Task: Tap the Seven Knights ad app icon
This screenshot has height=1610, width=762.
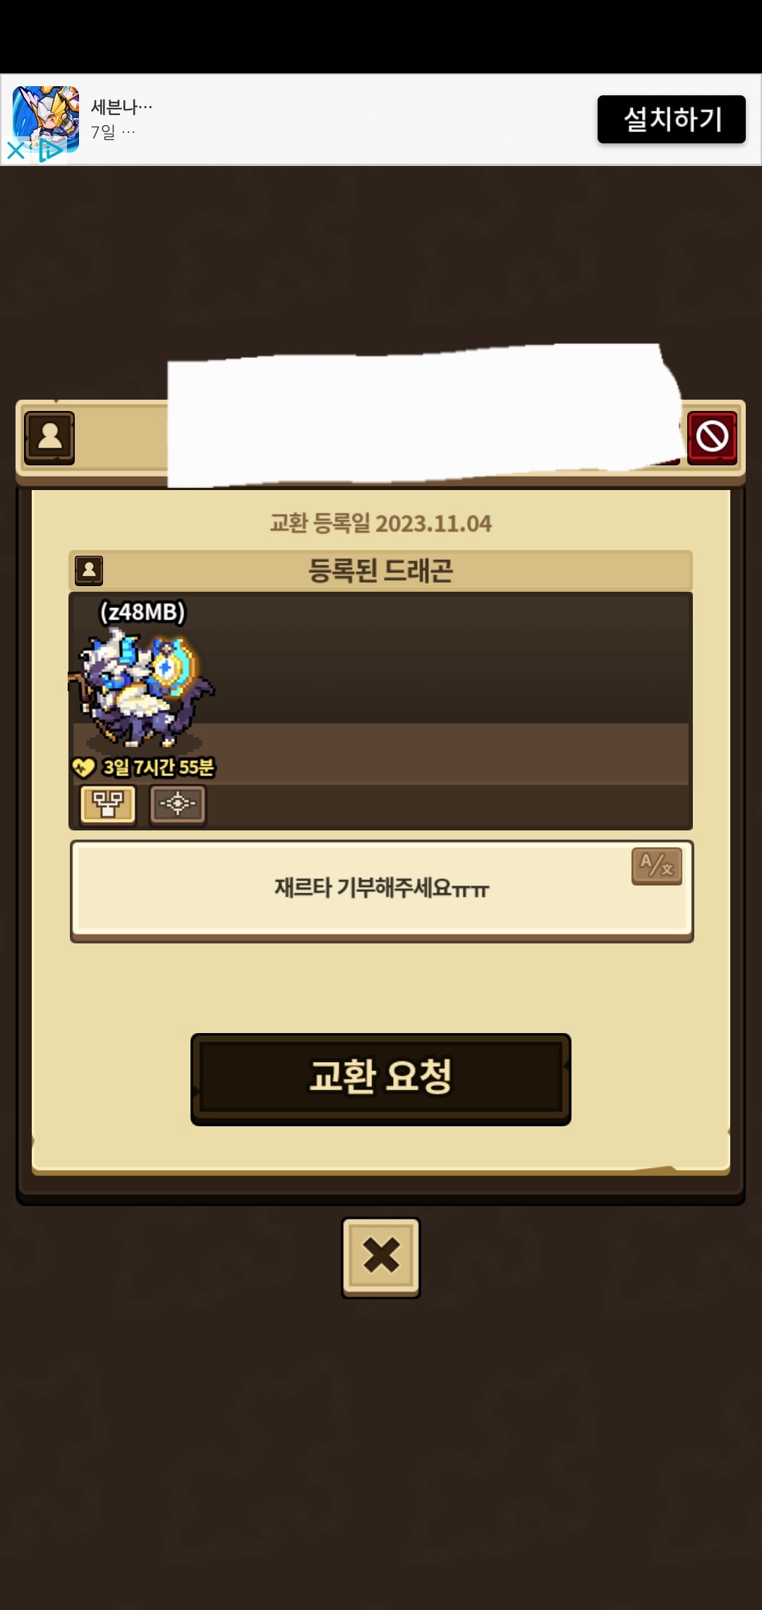Action: (x=46, y=119)
